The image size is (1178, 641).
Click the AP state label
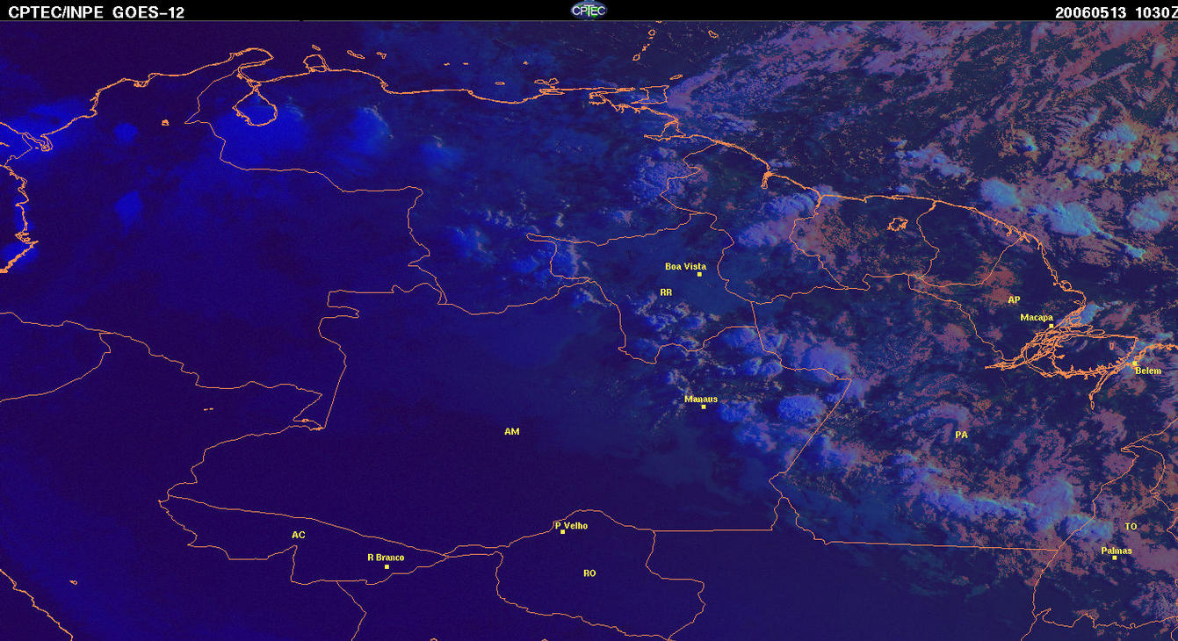[1014, 300]
